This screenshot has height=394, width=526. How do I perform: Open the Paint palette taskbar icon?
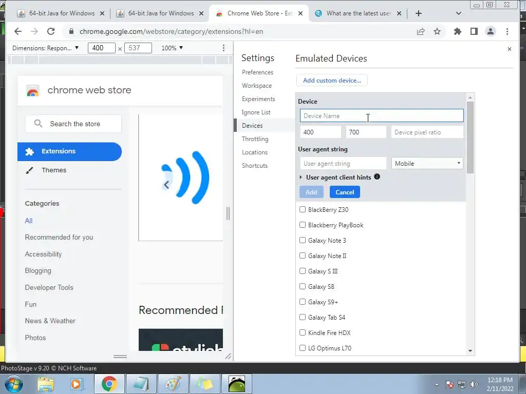pos(173,384)
